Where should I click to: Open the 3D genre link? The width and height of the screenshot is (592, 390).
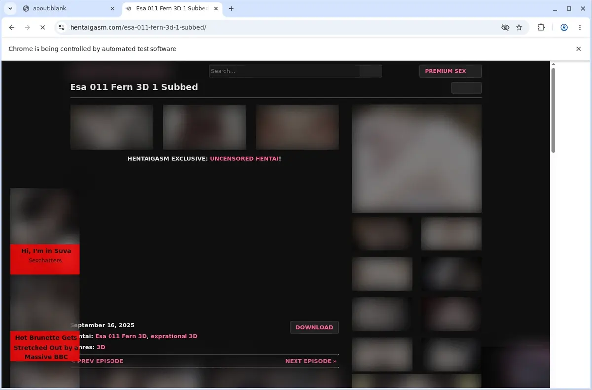(101, 347)
